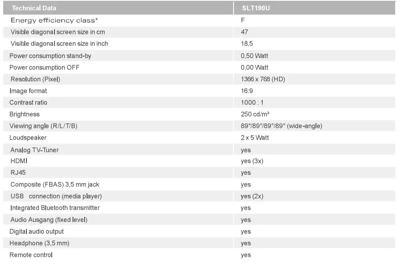Click the Remote control row label
Screen dimensions: 401x277
pyautogui.click(x=31, y=255)
